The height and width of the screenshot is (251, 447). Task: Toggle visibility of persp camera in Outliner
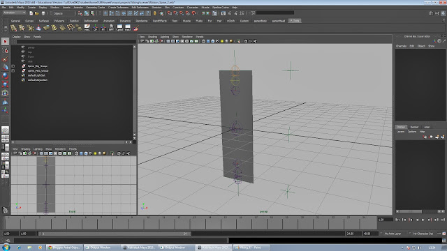coord(23,47)
